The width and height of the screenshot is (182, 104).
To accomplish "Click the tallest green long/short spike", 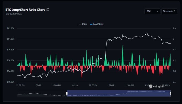I will click(123, 55).
